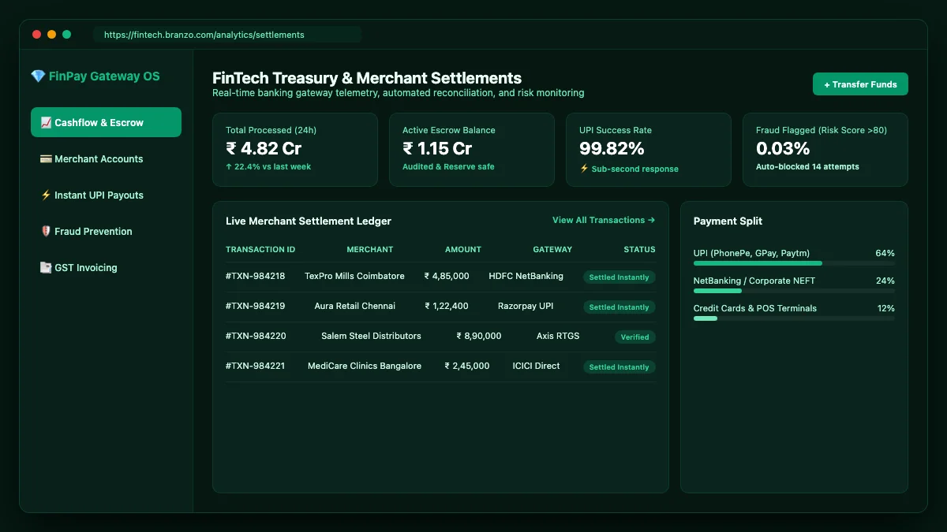Screen dimensions: 947x532
Task: Click the MERCHANT column header
Action: coord(369,250)
